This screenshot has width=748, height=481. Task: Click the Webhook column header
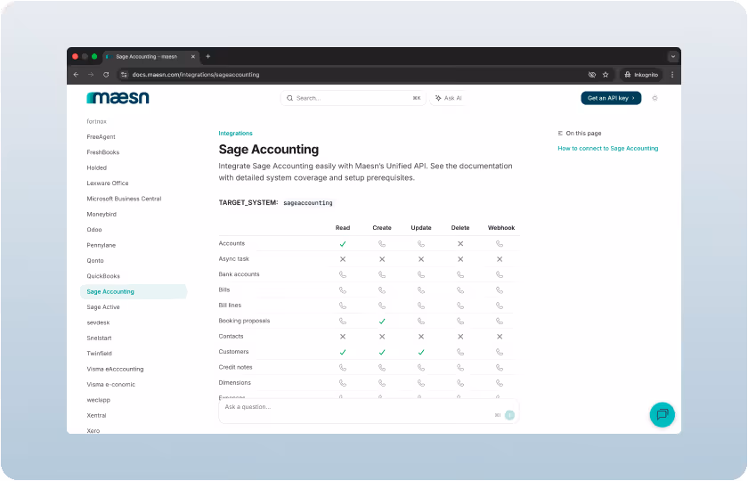(501, 228)
